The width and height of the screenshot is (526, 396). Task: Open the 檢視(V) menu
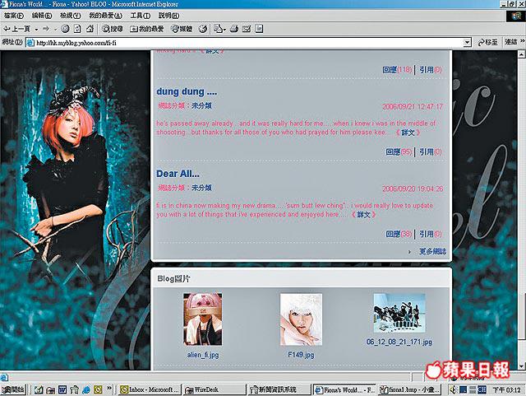click(x=71, y=16)
